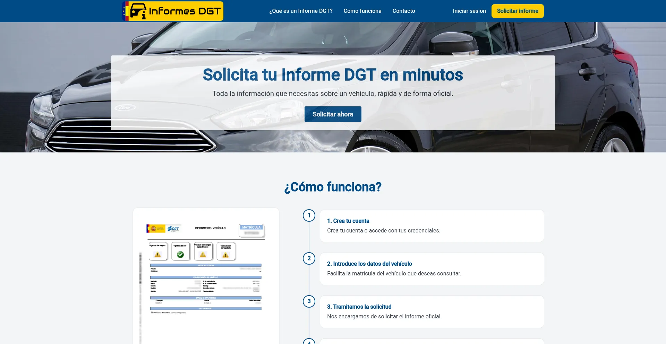Click the step 2 circle icon
The height and width of the screenshot is (344, 666).
[x=309, y=258]
